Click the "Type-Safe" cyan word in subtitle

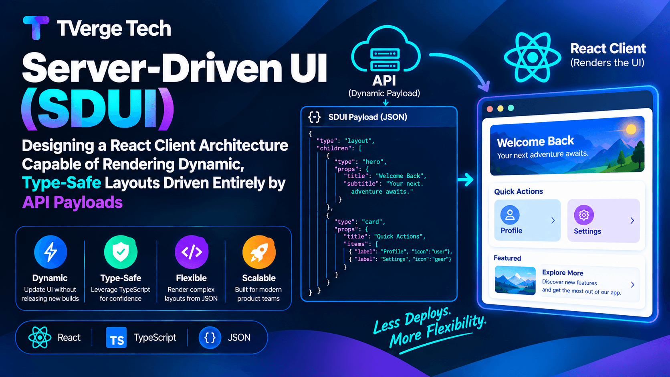[61, 183]
